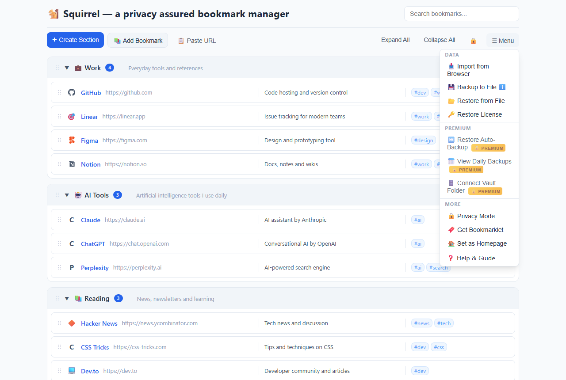Screen dimensions: 566x380
Task: Click 'Code hosting and version control' description
Action: click(306, 92)
